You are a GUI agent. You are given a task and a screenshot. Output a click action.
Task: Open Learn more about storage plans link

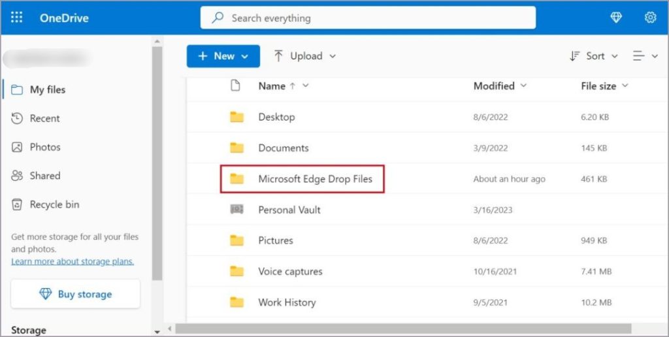click(73, 261)
